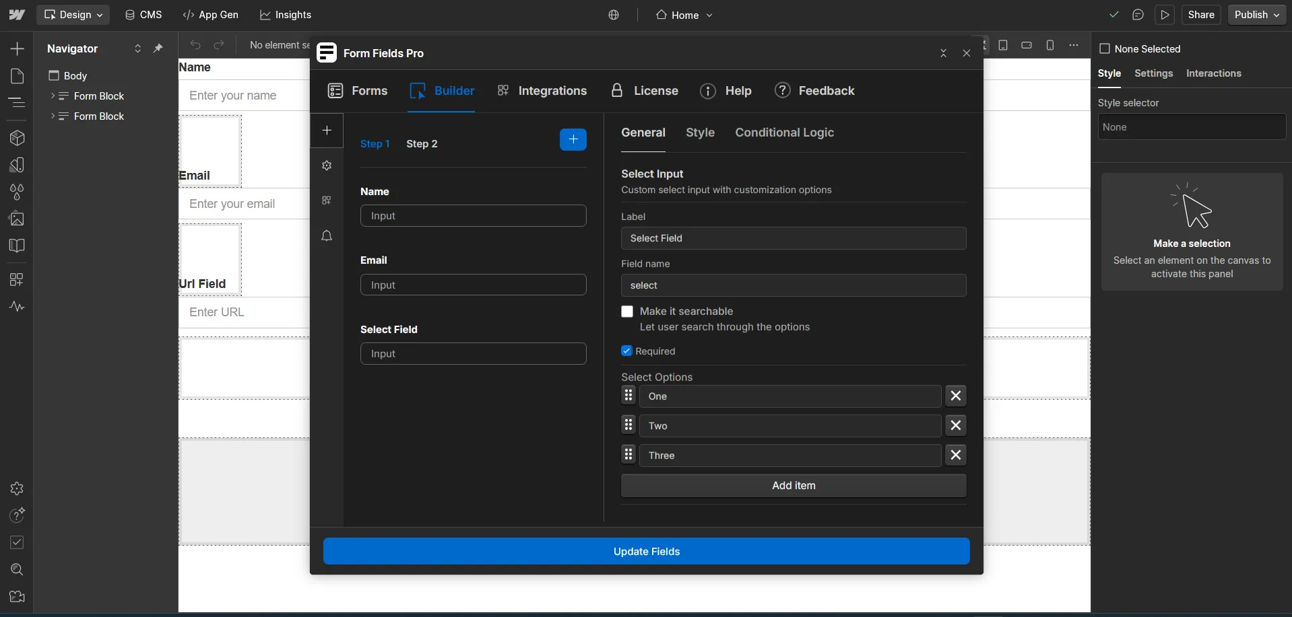Switch to the Conditional Logic tab
This screenshot has width=1292, height=617.
(785, 133)
